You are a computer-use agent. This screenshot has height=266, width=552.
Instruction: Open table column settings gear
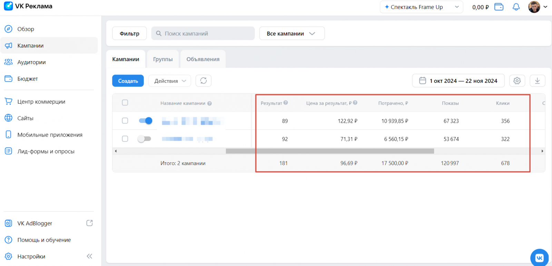[517, 81]
